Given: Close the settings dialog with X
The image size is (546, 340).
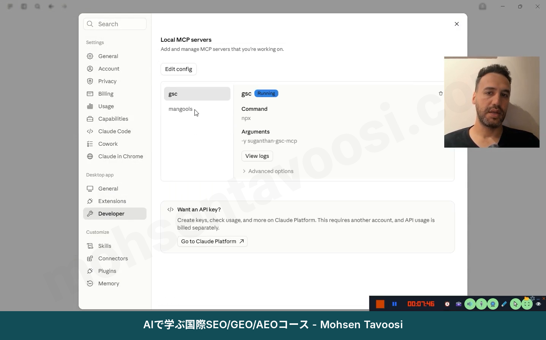Looking at the screenshot, I should [457, 24].
